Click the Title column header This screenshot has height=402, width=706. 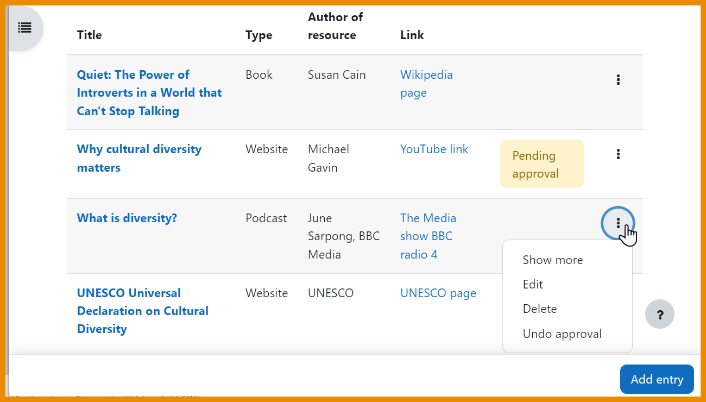tap(89, 35)
